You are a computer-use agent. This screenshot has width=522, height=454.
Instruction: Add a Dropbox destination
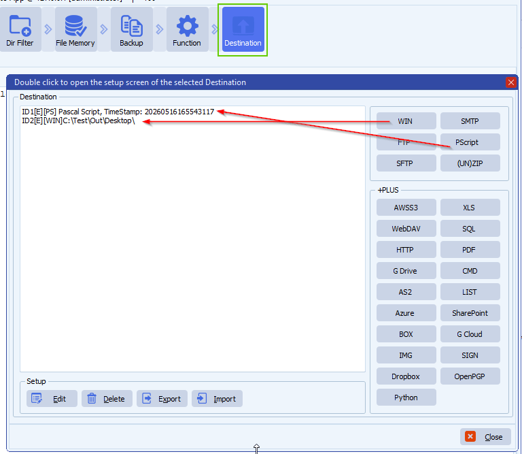[x=406, y=376]
